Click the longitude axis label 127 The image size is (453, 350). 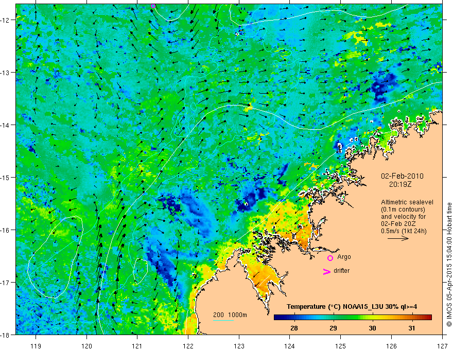(442, 346)
